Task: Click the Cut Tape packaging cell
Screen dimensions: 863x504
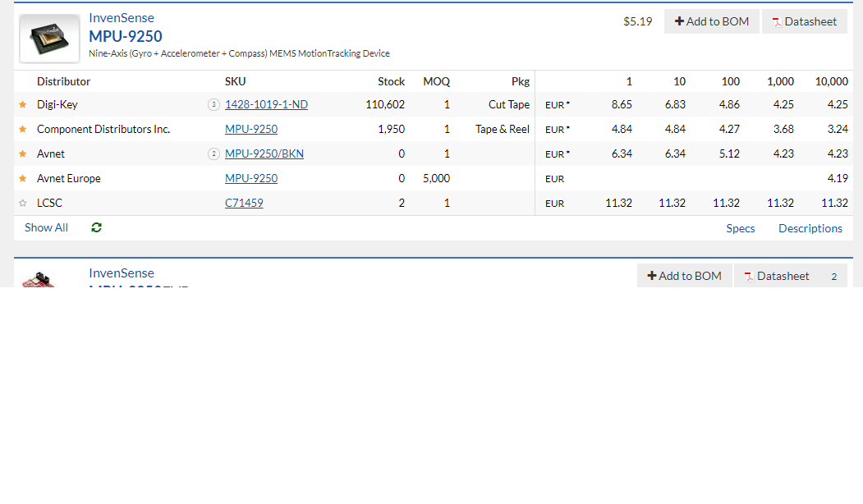Action: 508,104
